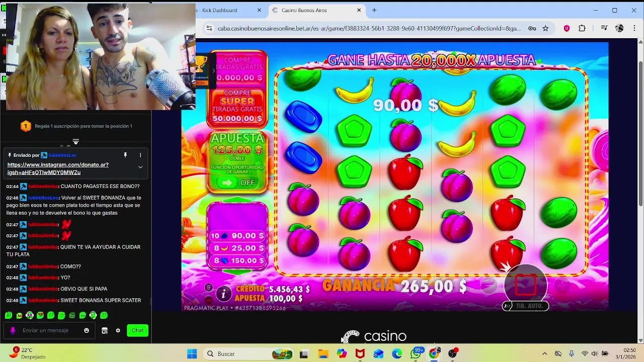
Task: Click the red stop spin button
Action: click(x=525, y=285)
